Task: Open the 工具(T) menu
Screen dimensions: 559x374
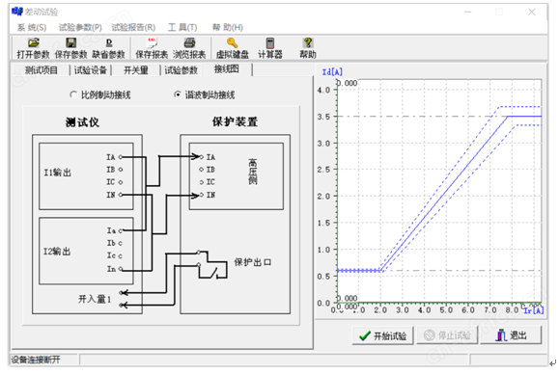Action: [182, 27]
